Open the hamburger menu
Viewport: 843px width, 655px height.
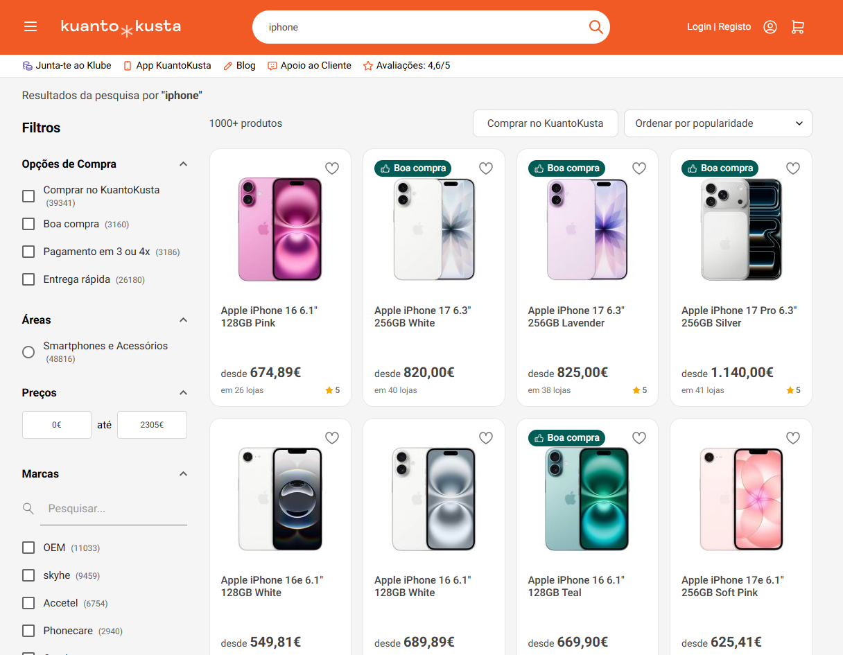[x=31, y=26]
